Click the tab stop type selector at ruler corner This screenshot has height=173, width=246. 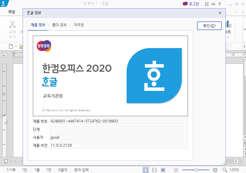(5, 55)
